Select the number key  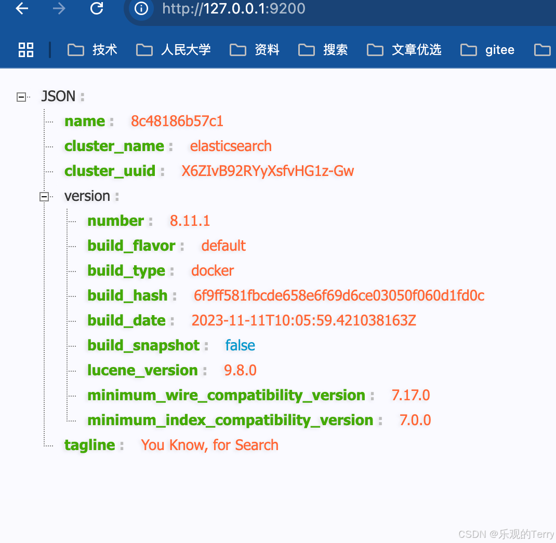coord(115,221)
